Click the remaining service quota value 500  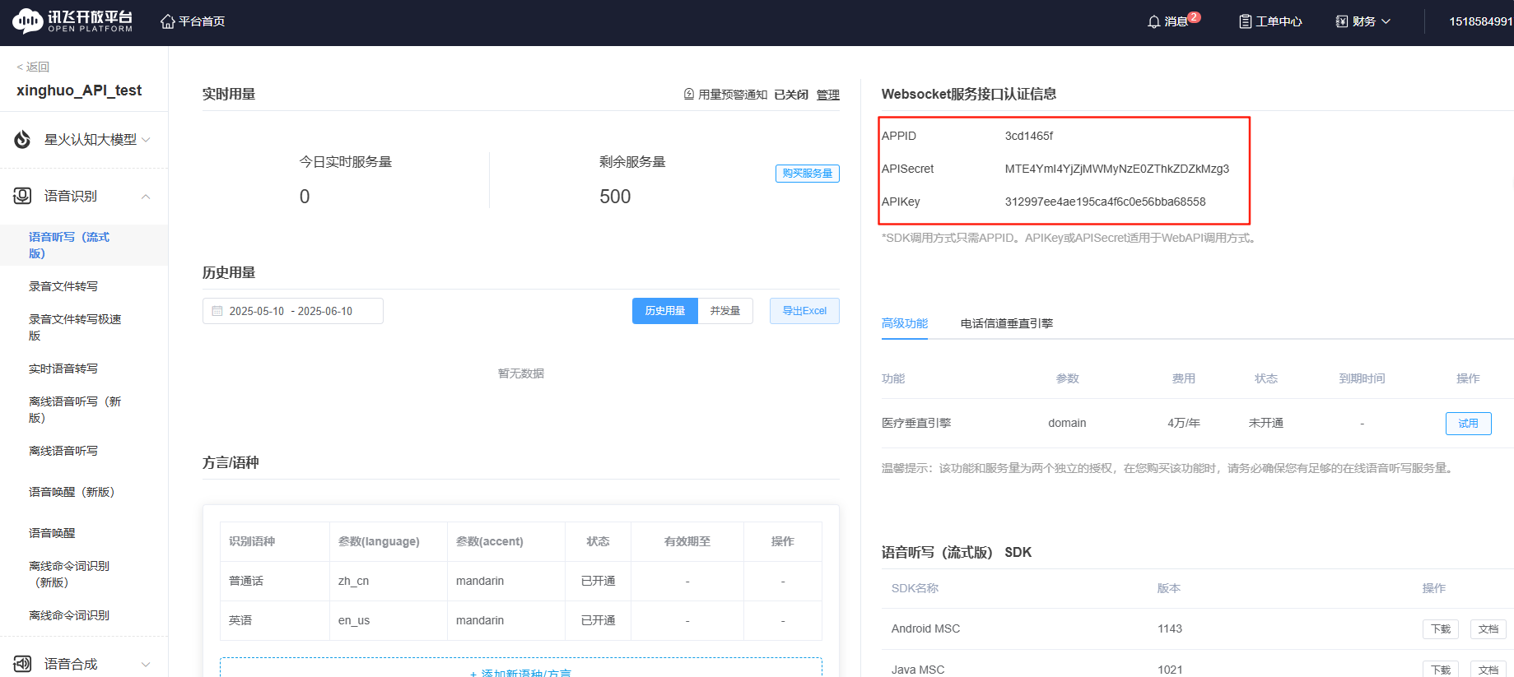point(615,197)
